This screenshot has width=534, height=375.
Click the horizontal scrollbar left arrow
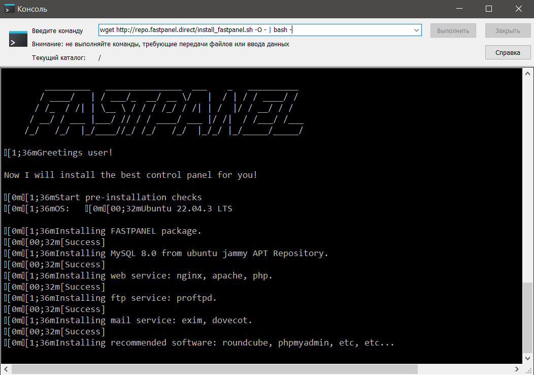[x=6, y=369]
